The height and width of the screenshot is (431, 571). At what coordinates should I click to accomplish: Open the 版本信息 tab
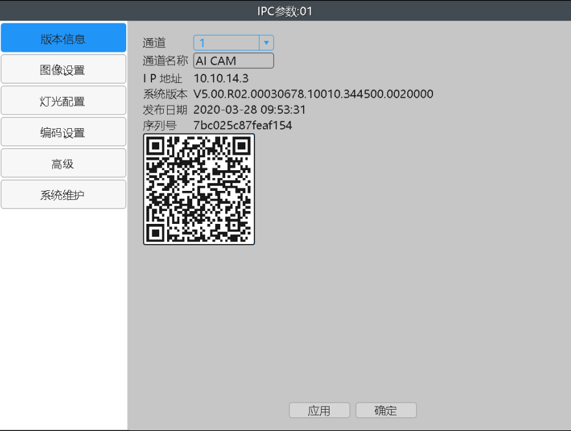63,38
